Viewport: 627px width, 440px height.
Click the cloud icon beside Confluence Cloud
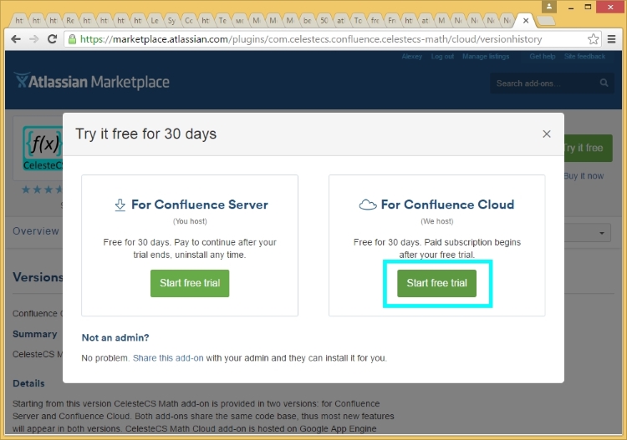click(368, 205)
